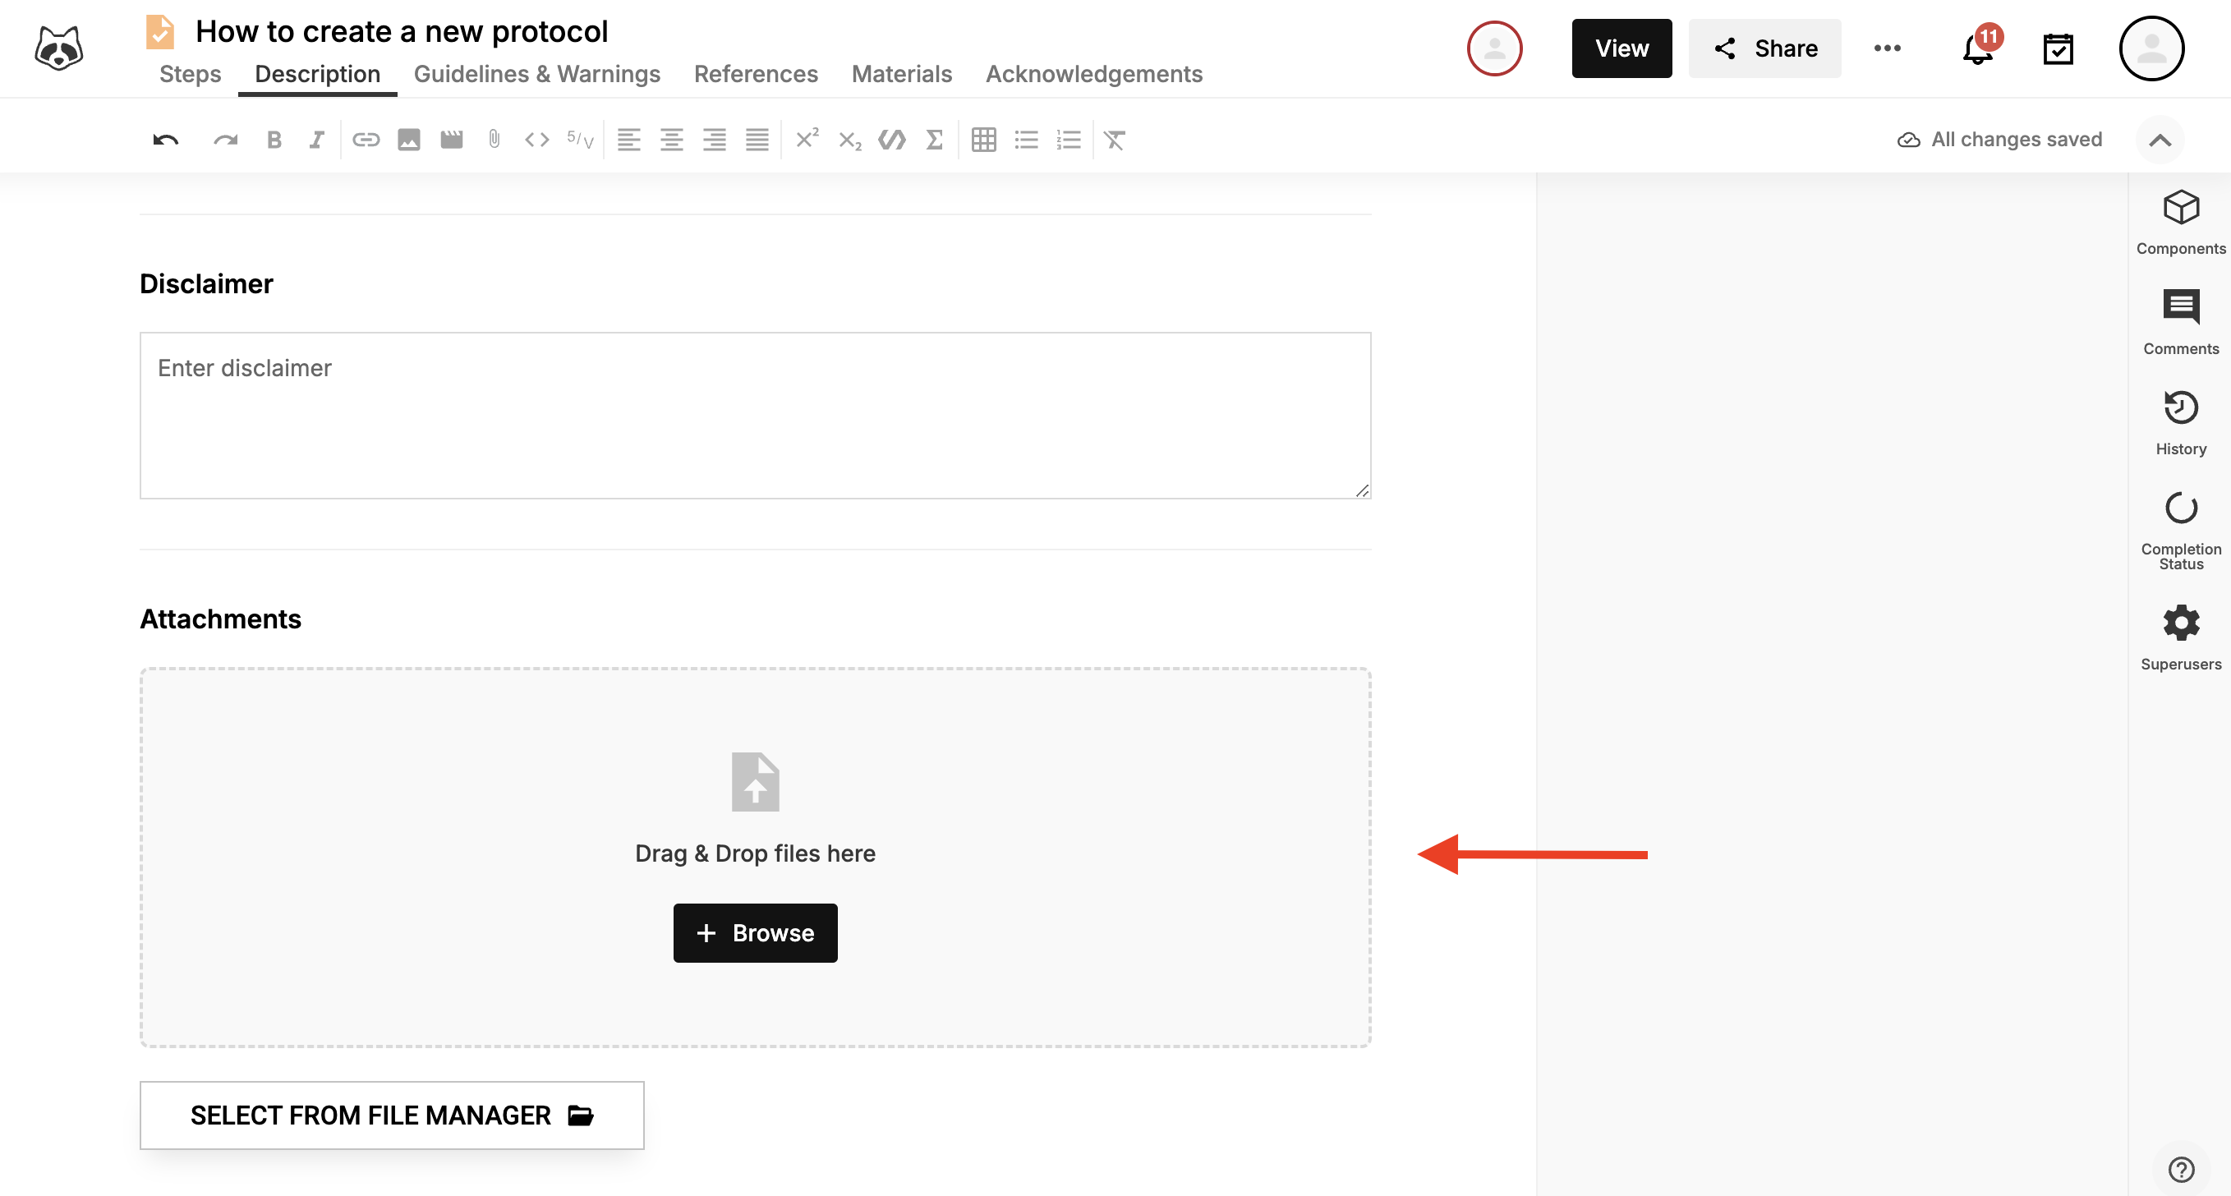Open the Materials tab
This screenshot has height=1196, width=2231.
901,75
